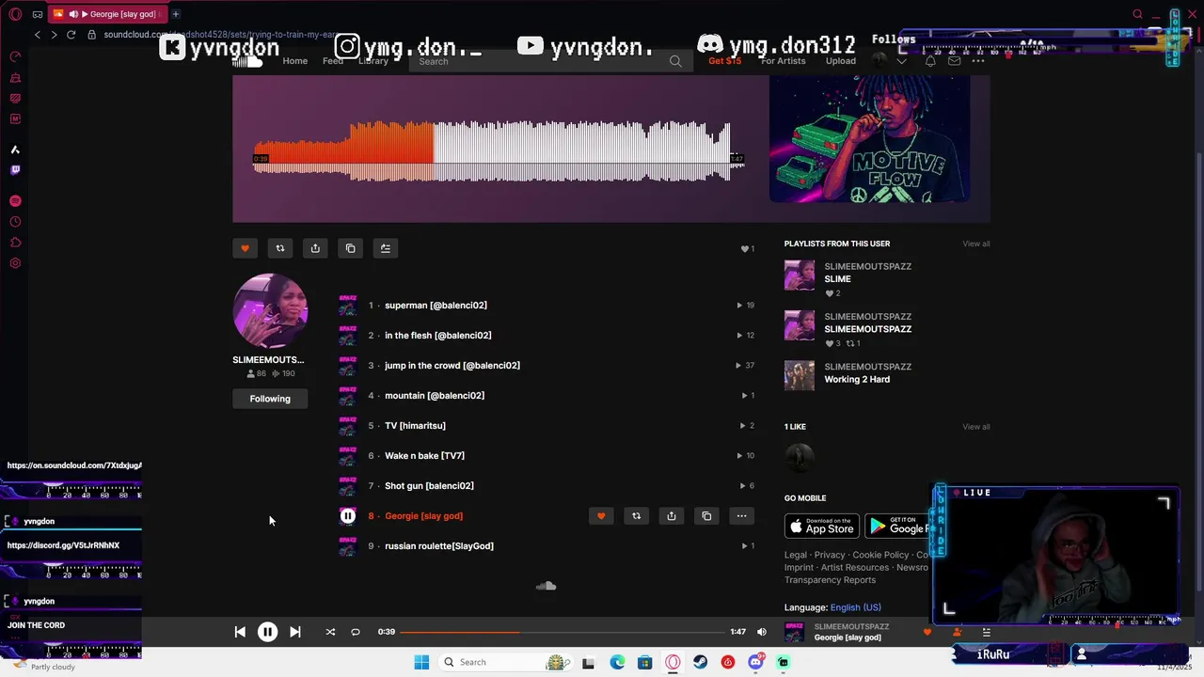Image resolution: width=1204 pixels, height=677 pixels.
Task: Pause playback in the bottom player bar
Action: (267, 632)
